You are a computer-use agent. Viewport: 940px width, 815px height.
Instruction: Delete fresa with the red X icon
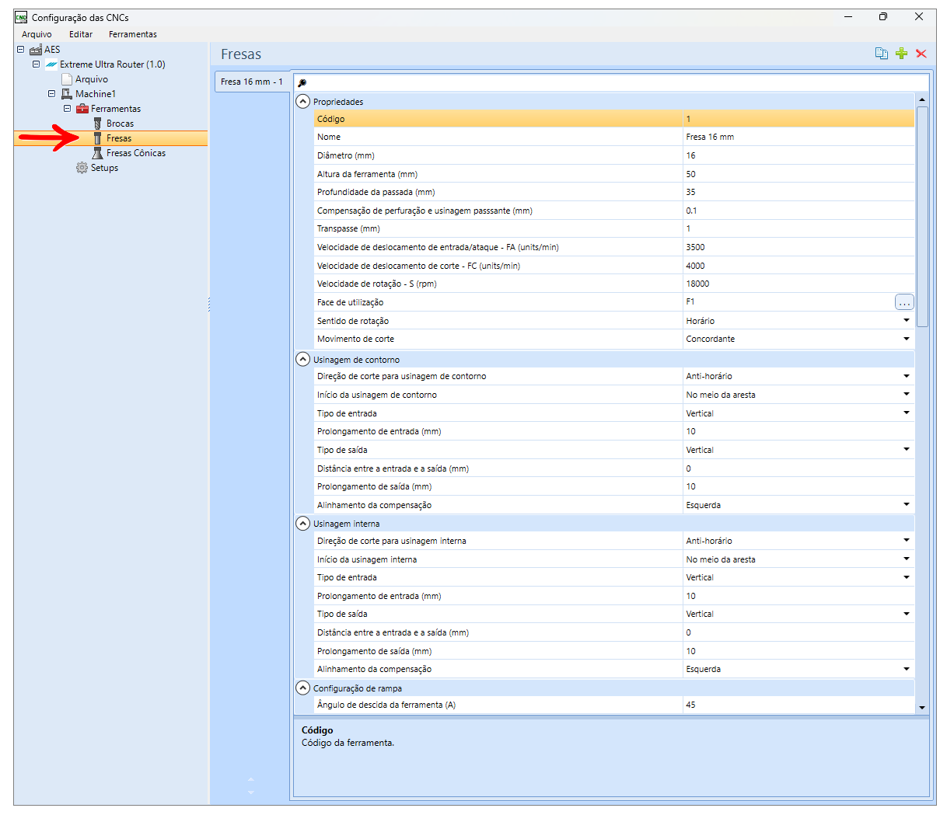921,54
